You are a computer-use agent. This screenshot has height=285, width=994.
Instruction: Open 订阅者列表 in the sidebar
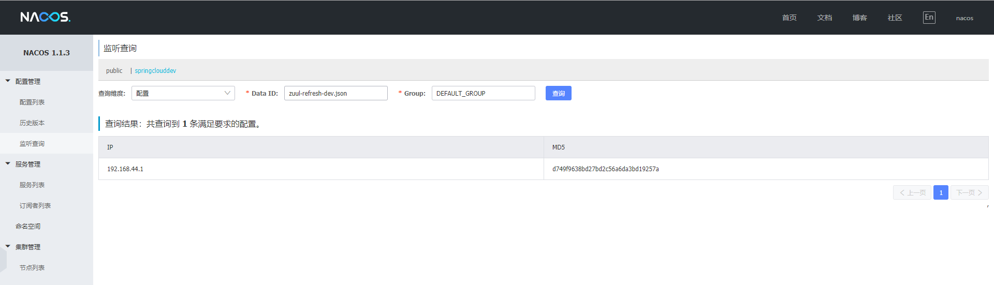point(35,206)
